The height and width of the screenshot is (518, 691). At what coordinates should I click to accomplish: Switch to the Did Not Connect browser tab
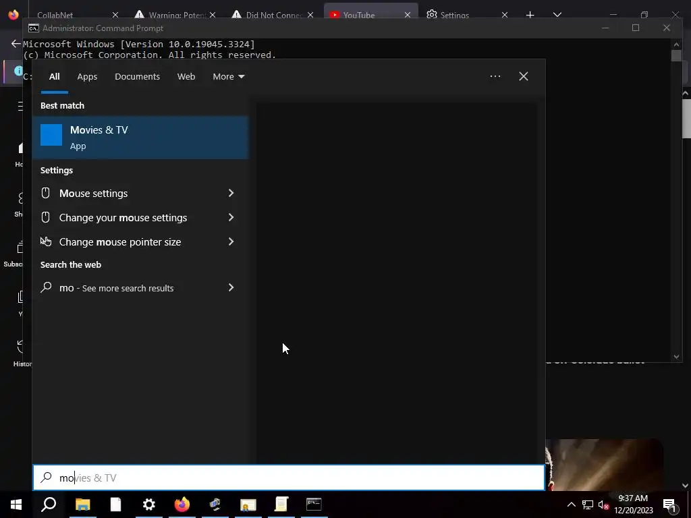click(x=273, y=15)
